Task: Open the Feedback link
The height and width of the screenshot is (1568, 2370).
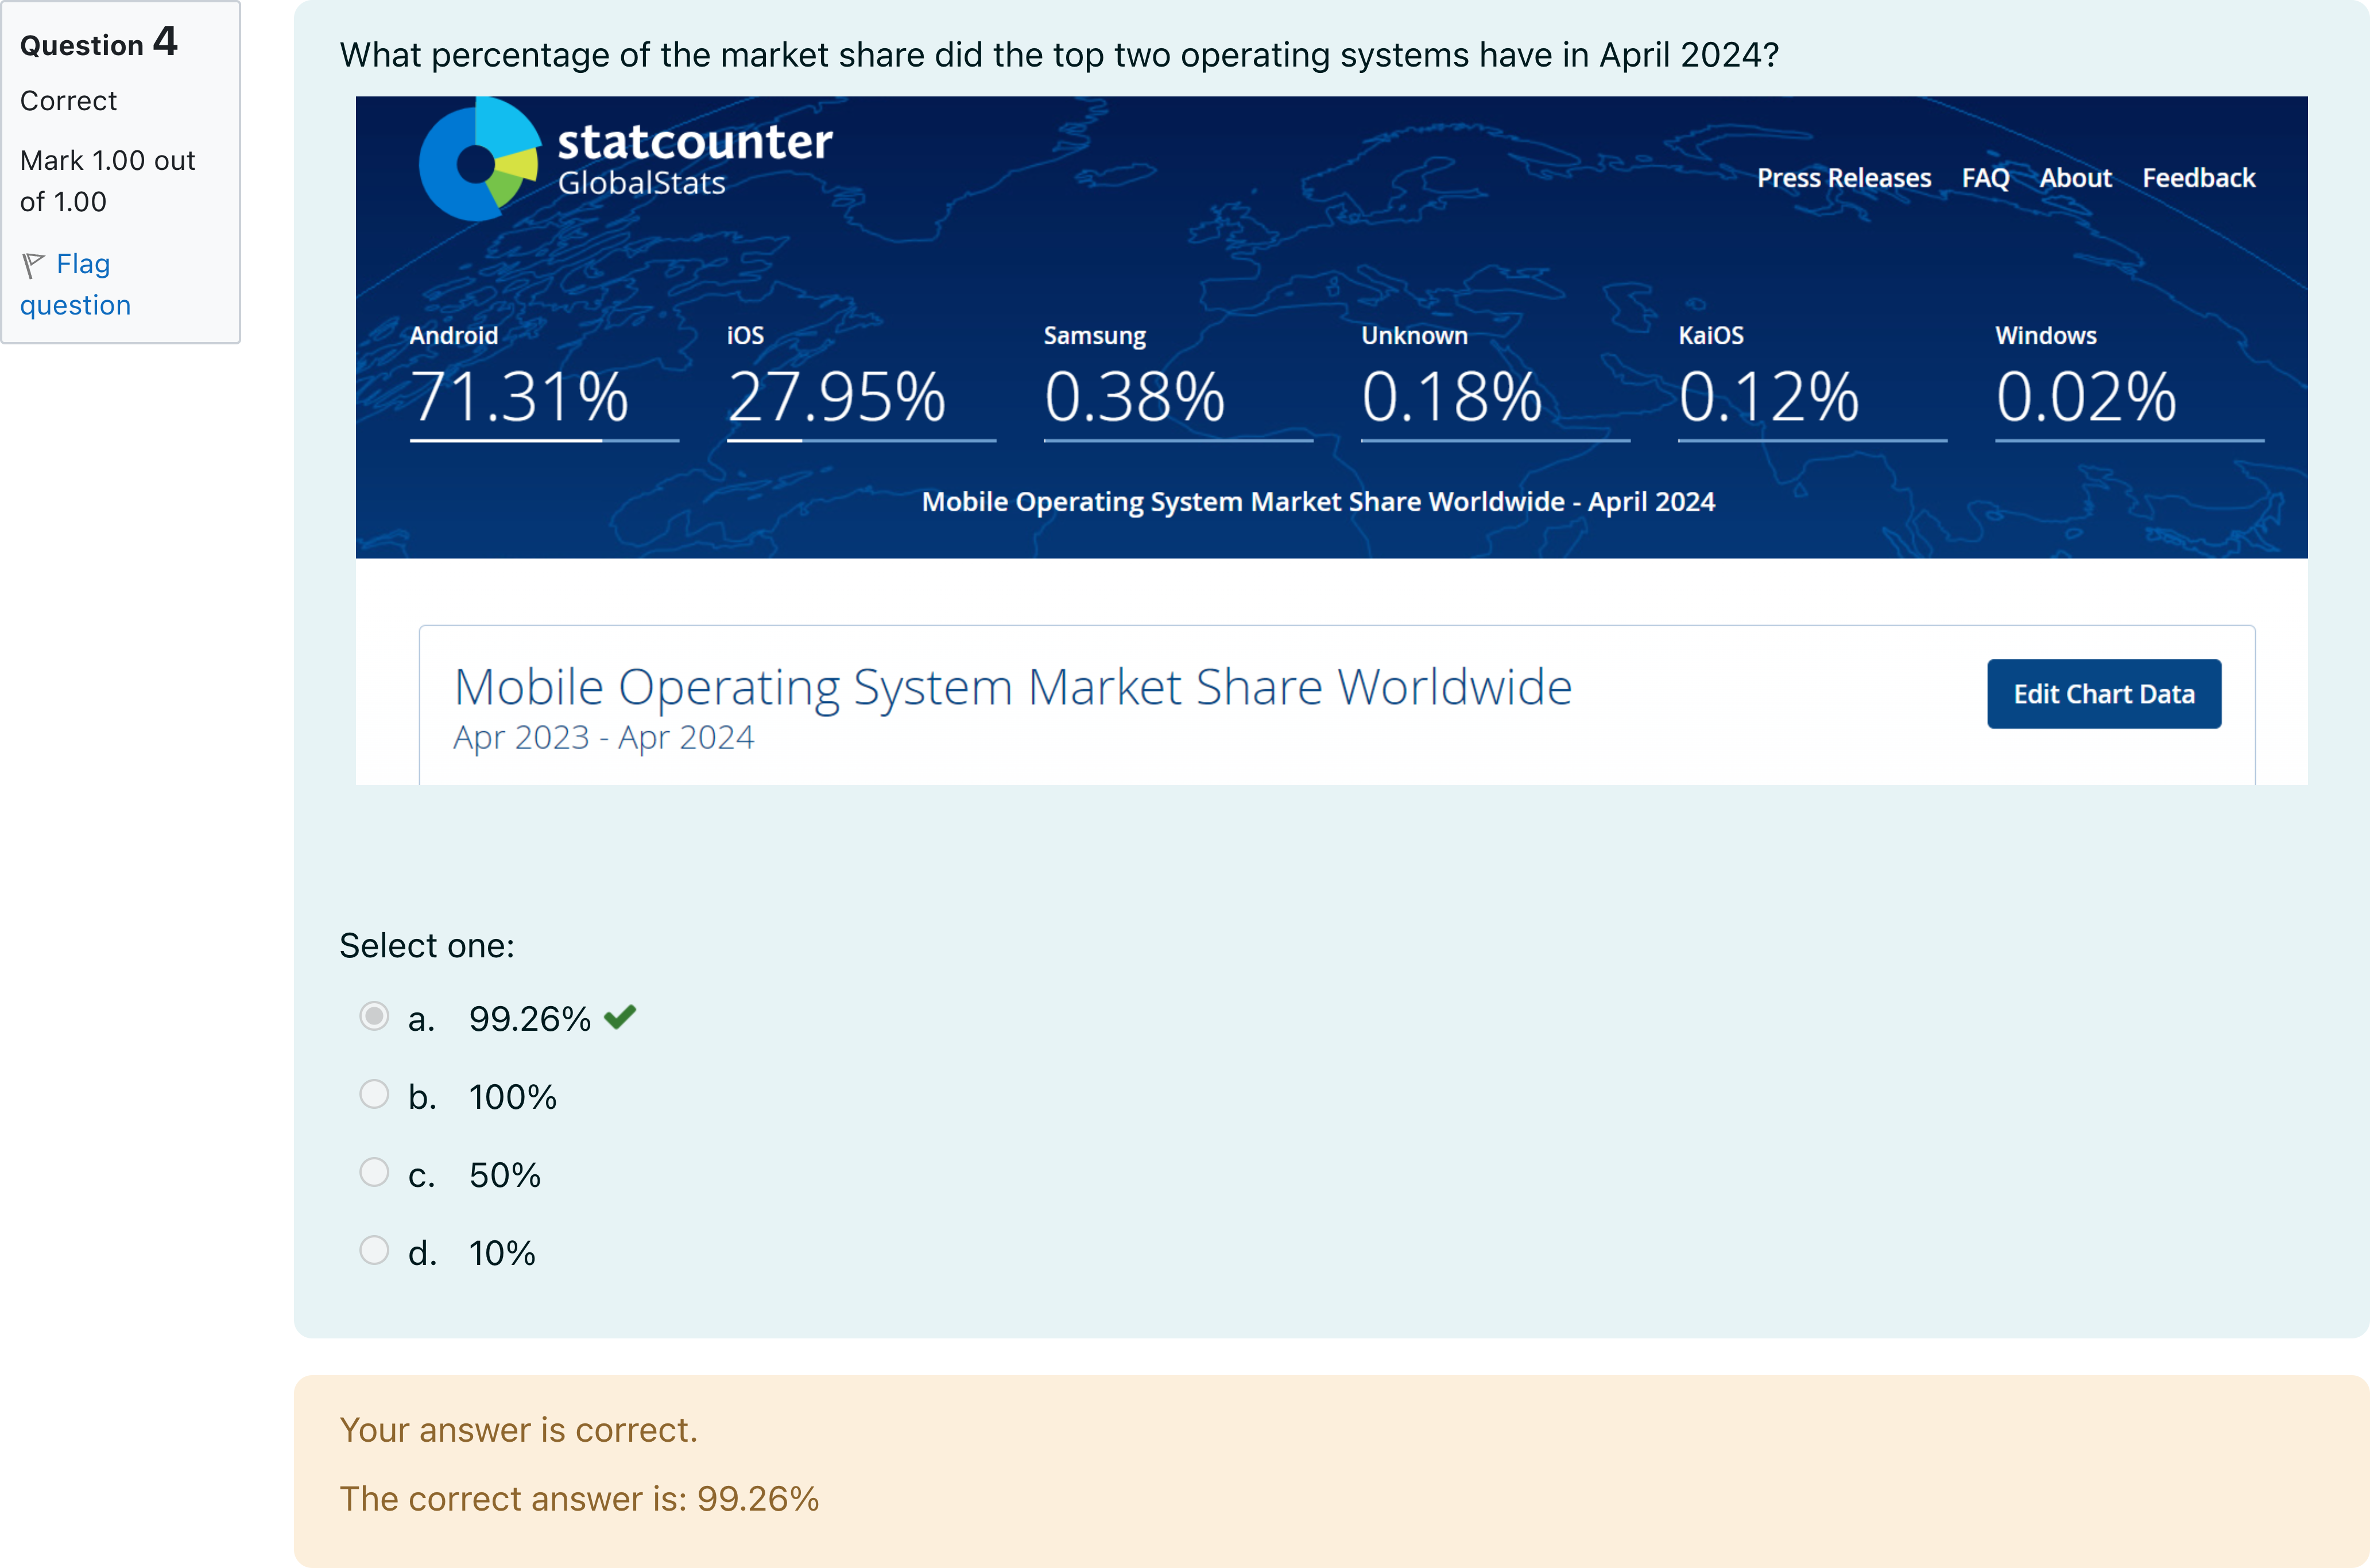Action: (2198, 178)
